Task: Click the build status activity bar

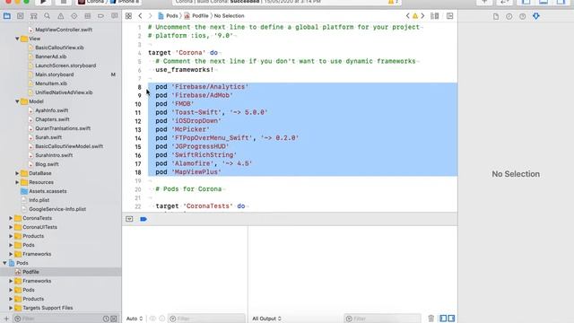Action: point(287,2)
